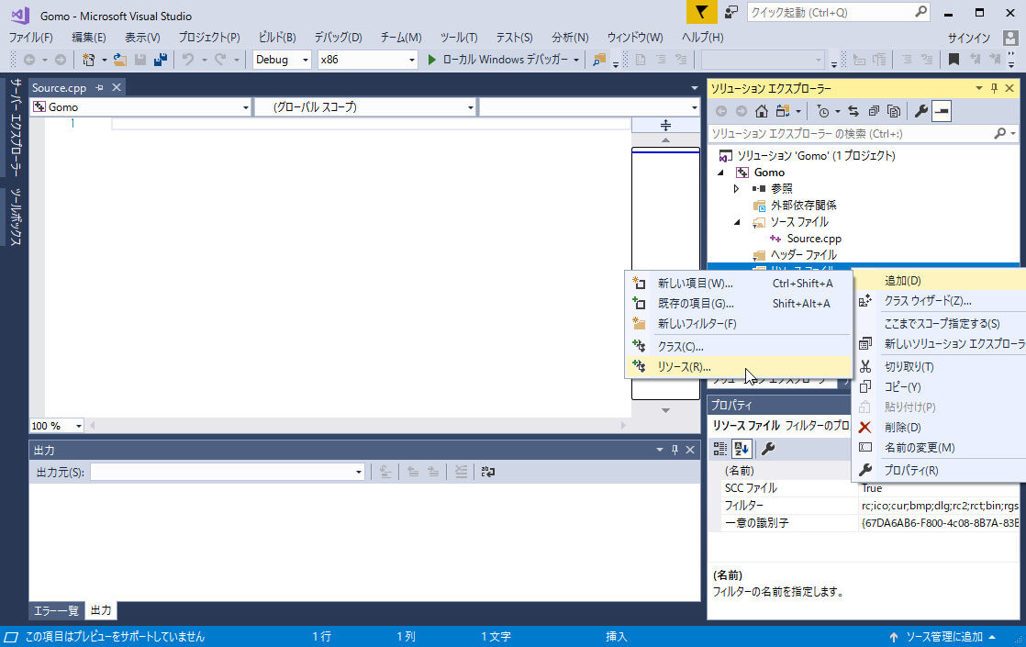Toggle Preview Selected Items in Solution Explorer
1026x647 pixels.
click(942, 111)
